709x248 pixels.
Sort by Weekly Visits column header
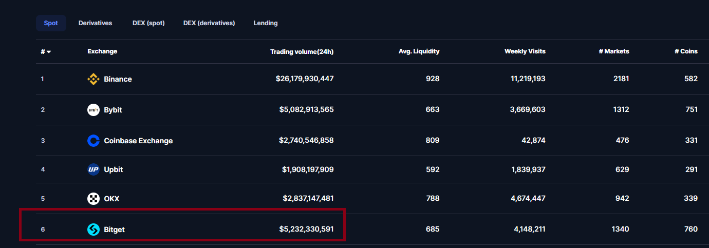click(x=525, y=51)
